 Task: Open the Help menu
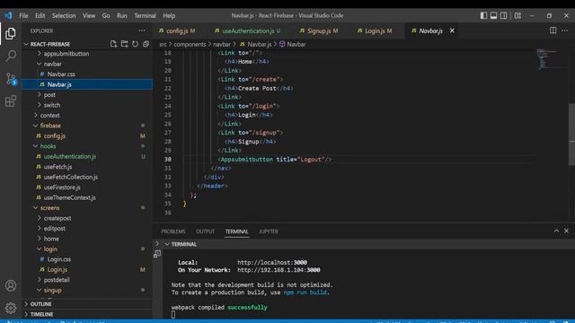169,16
